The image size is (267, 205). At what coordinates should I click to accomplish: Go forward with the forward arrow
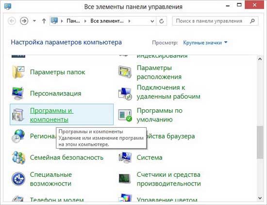[x=24, y=21]
